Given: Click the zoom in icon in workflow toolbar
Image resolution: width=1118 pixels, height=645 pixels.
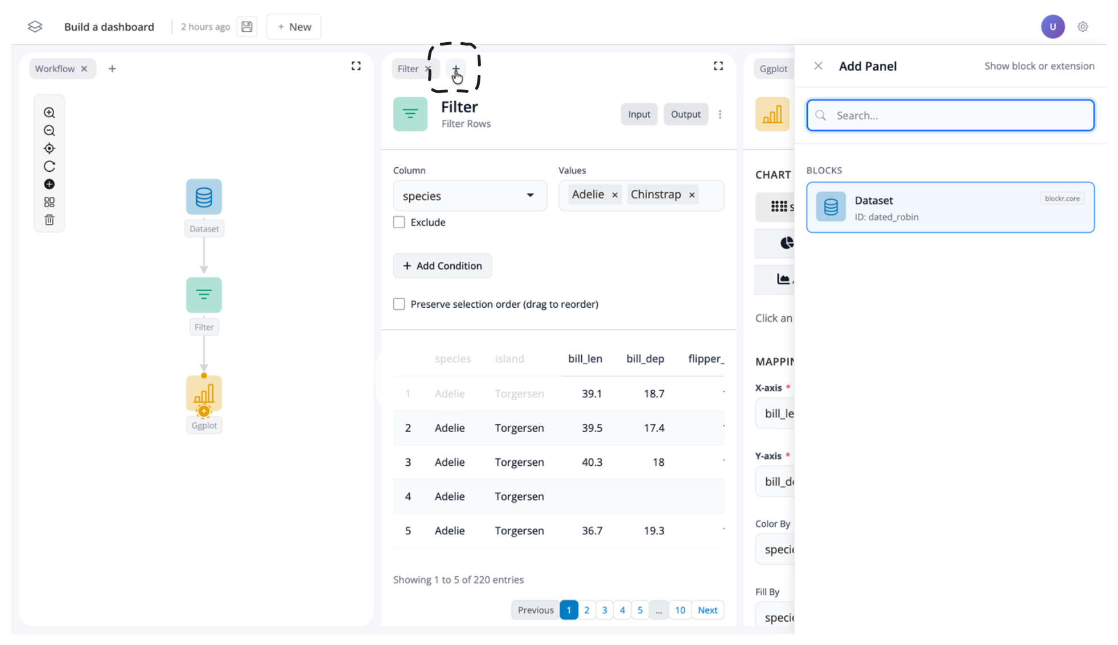Looking at the screenshot, I should [50, 113].
